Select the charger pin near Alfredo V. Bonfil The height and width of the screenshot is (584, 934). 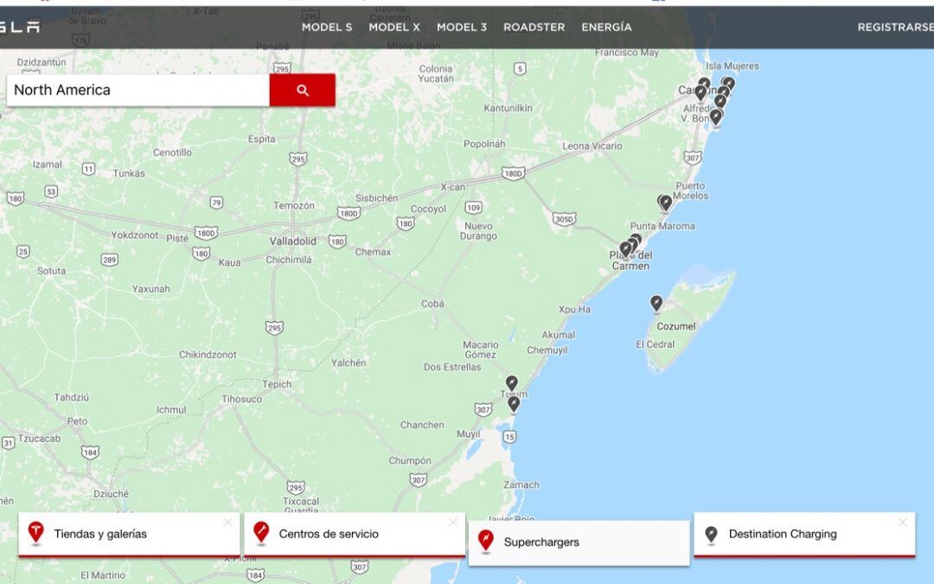tap(716, 117)
